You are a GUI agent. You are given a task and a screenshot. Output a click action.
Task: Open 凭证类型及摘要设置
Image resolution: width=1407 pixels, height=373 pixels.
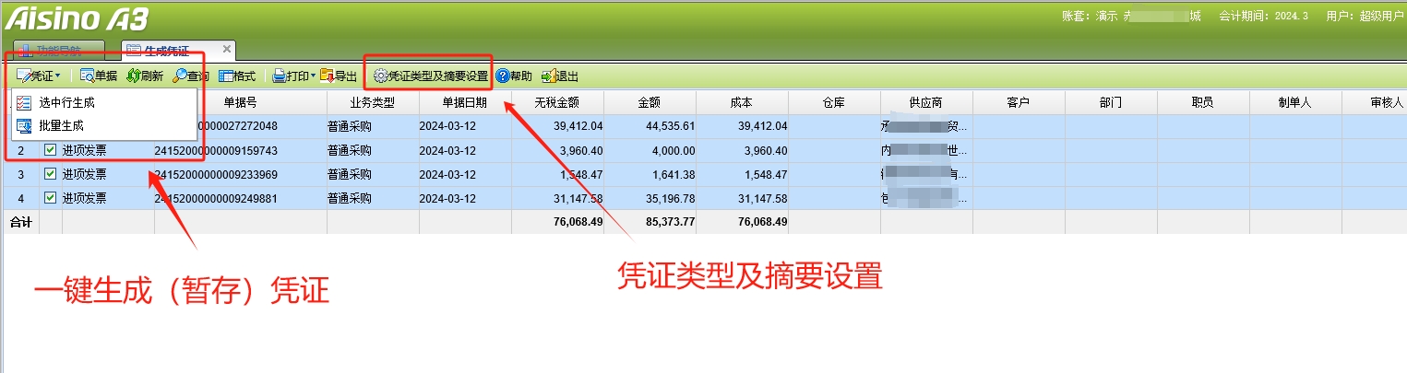(x=430, y=76)
